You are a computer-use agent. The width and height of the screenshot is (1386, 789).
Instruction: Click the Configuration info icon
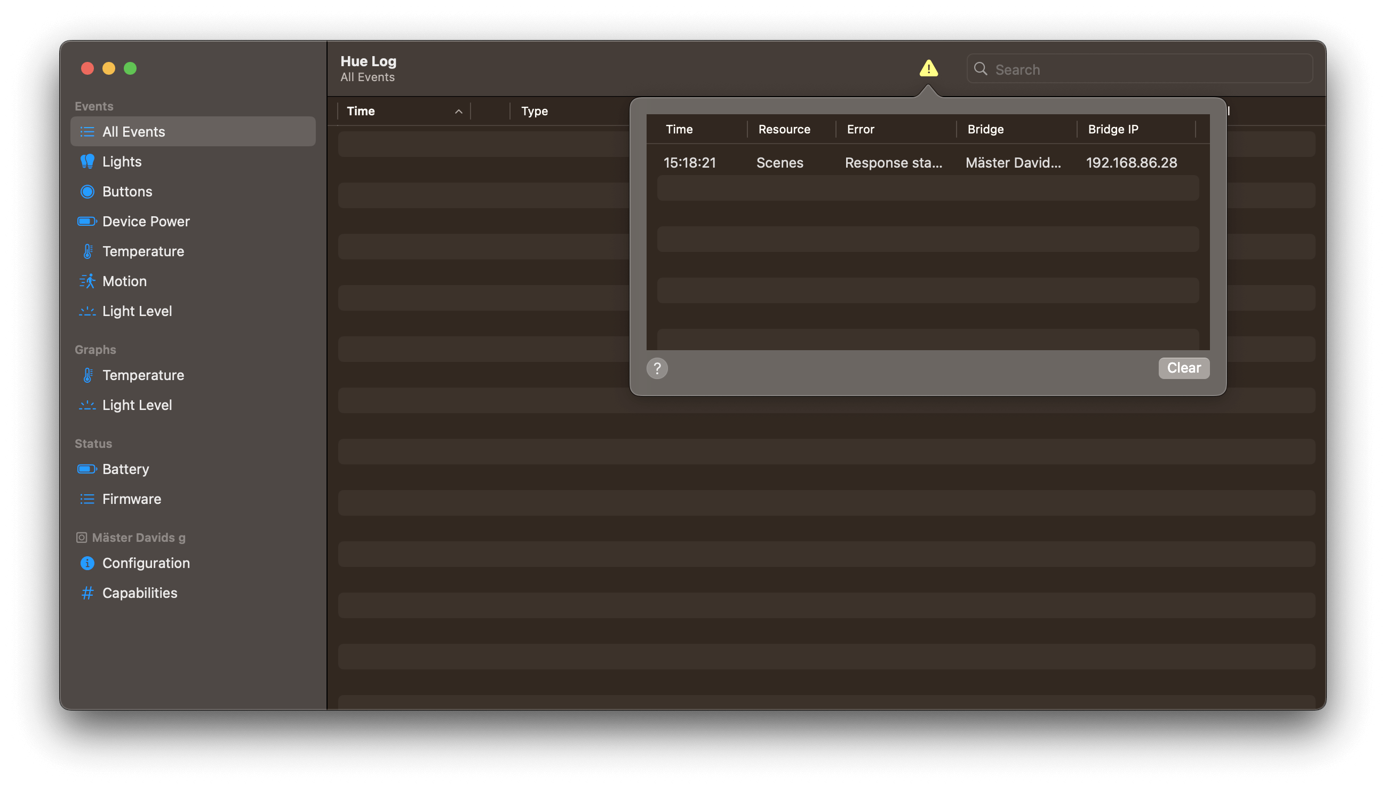[87, 563]
